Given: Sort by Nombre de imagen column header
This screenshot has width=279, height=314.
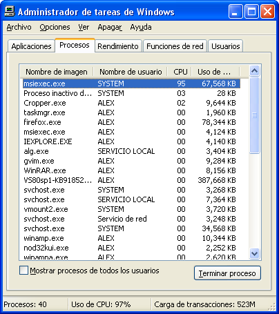Looking at the screenshot, I should [57, 72].
